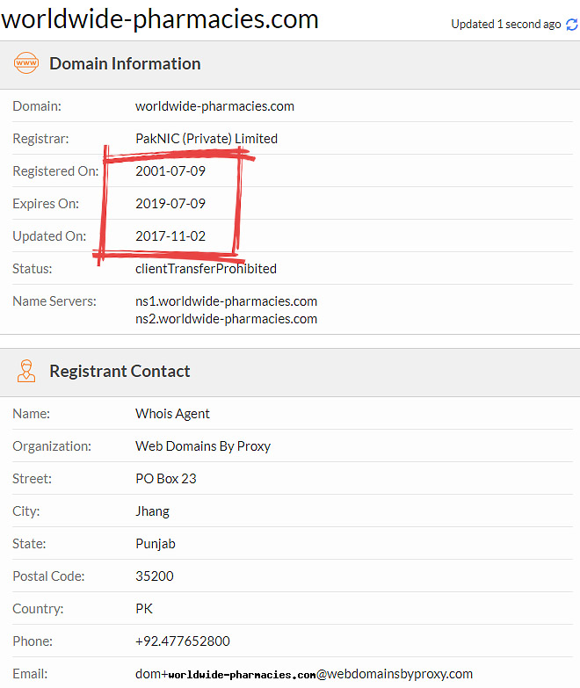
Task: Click the 'Expires On:' label
Action: pos(46,204)
